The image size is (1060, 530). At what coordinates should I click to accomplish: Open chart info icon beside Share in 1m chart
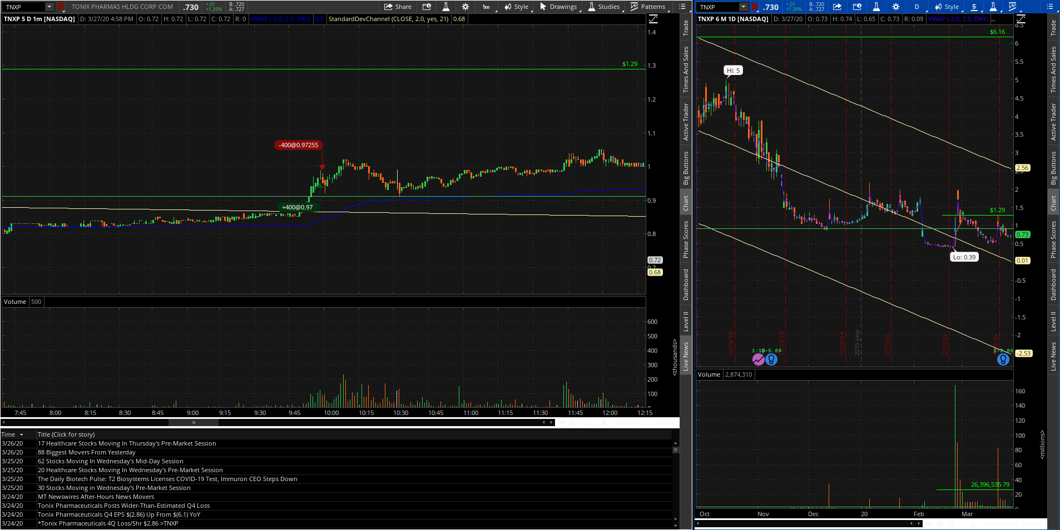[427, 7]
